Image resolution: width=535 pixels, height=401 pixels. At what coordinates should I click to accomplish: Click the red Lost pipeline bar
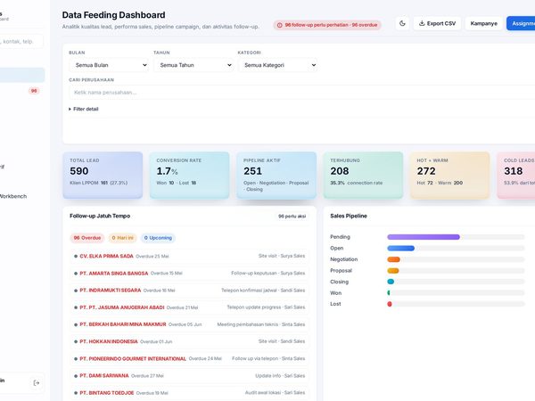(390, 304)
